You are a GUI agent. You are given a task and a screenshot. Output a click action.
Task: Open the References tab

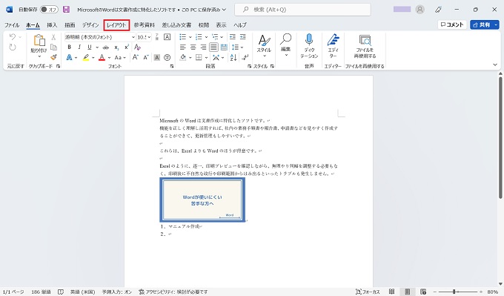(x=145, y=24)
